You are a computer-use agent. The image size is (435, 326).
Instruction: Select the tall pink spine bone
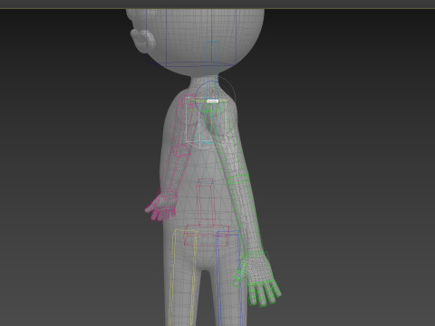click(206, 202)
